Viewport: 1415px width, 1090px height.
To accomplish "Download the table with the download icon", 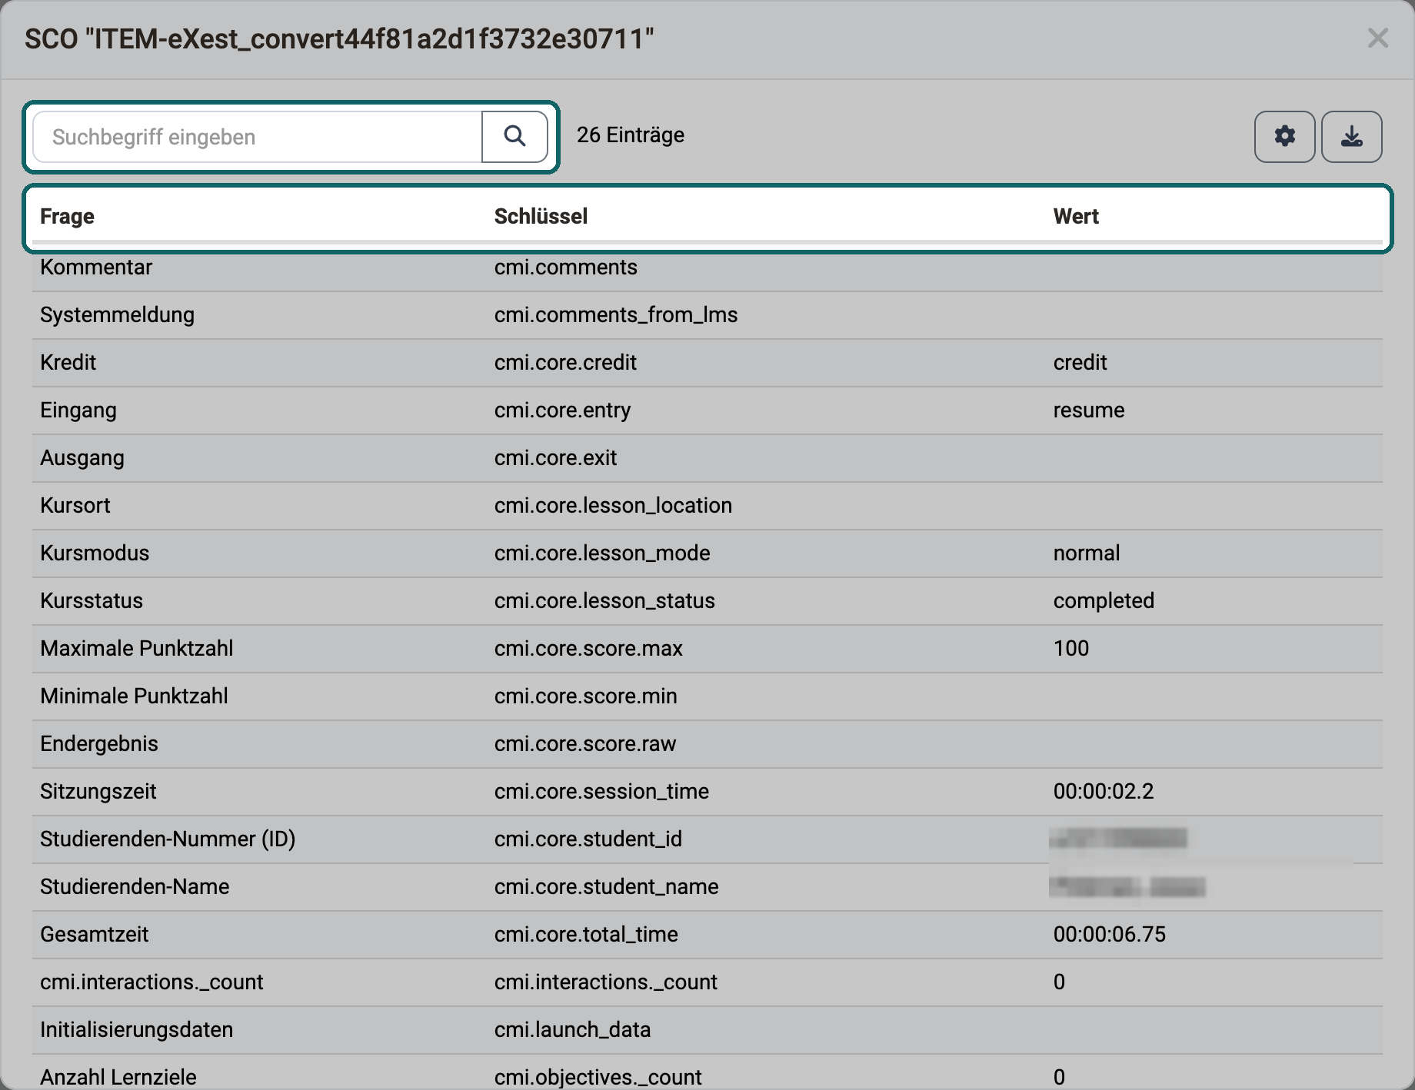I will click(1351, 137).
